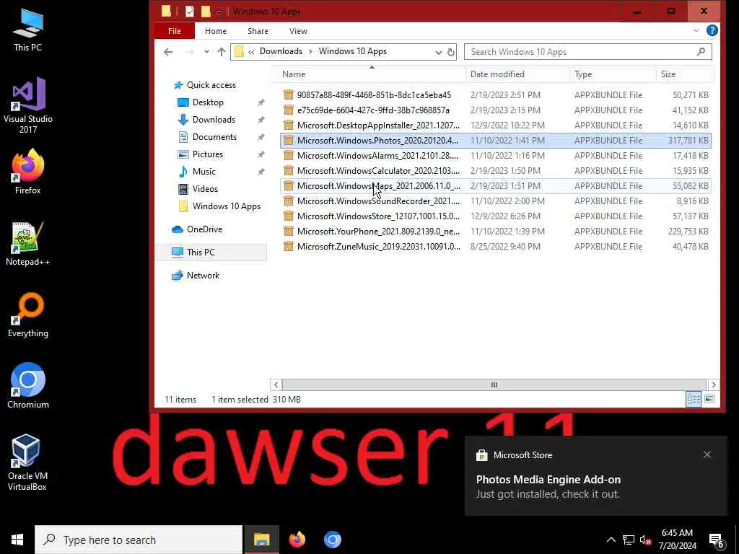Screen dimensions: 739x554
Task: Refresh the Windows 10 Apps folder
Action: pyautogui.click(x=451, y=52)
